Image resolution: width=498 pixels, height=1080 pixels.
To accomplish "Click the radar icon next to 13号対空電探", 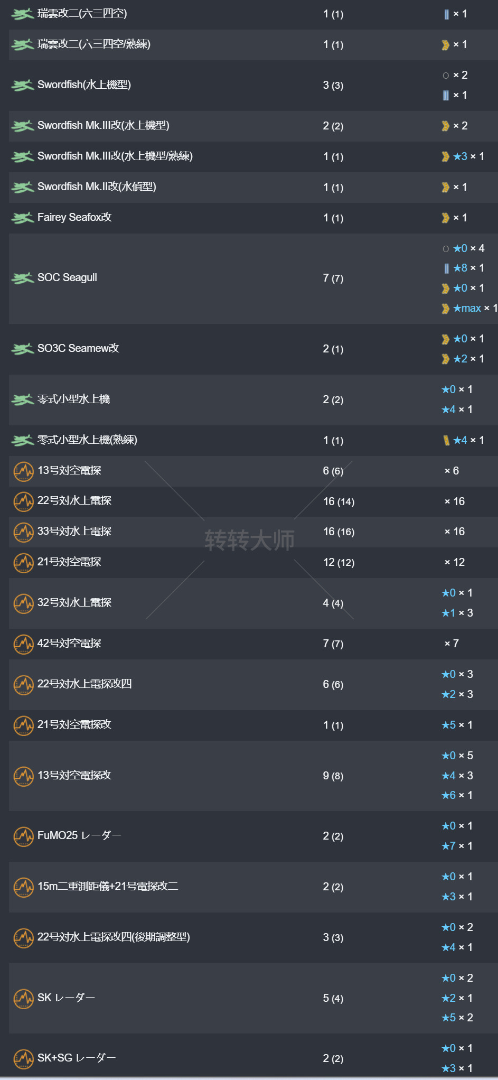I will [x=23, y=471].
